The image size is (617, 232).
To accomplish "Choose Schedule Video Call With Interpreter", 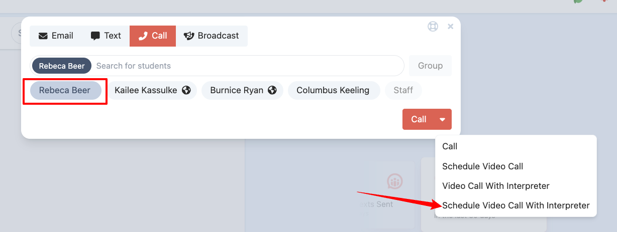I will point(516,205).
